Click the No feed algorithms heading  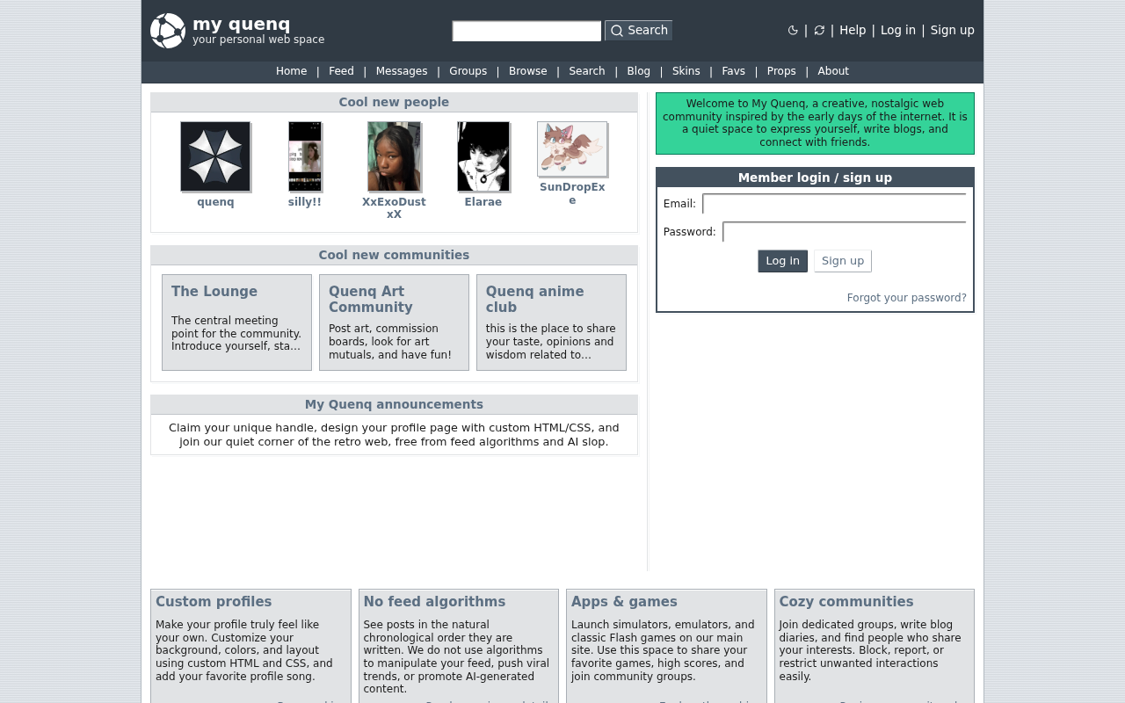tap(434, 602)
